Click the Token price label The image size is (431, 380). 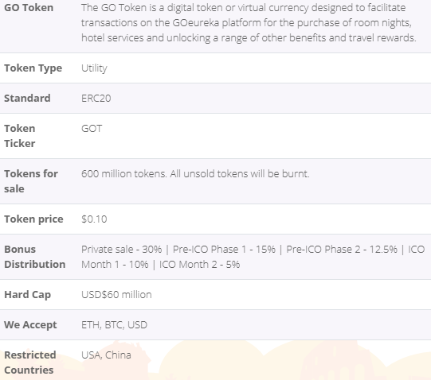coord(33,219)
